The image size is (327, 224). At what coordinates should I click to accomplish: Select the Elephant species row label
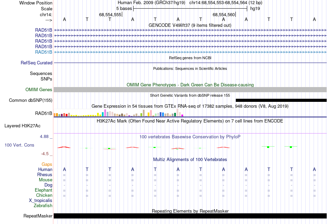point(44,190)
